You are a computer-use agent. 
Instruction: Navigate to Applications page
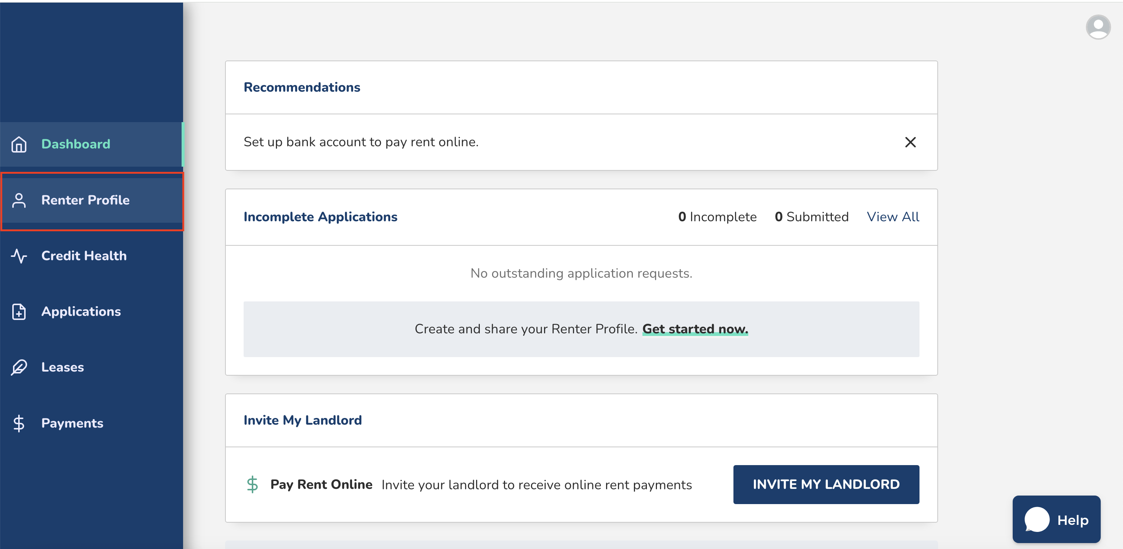click(x=92, y=311)
